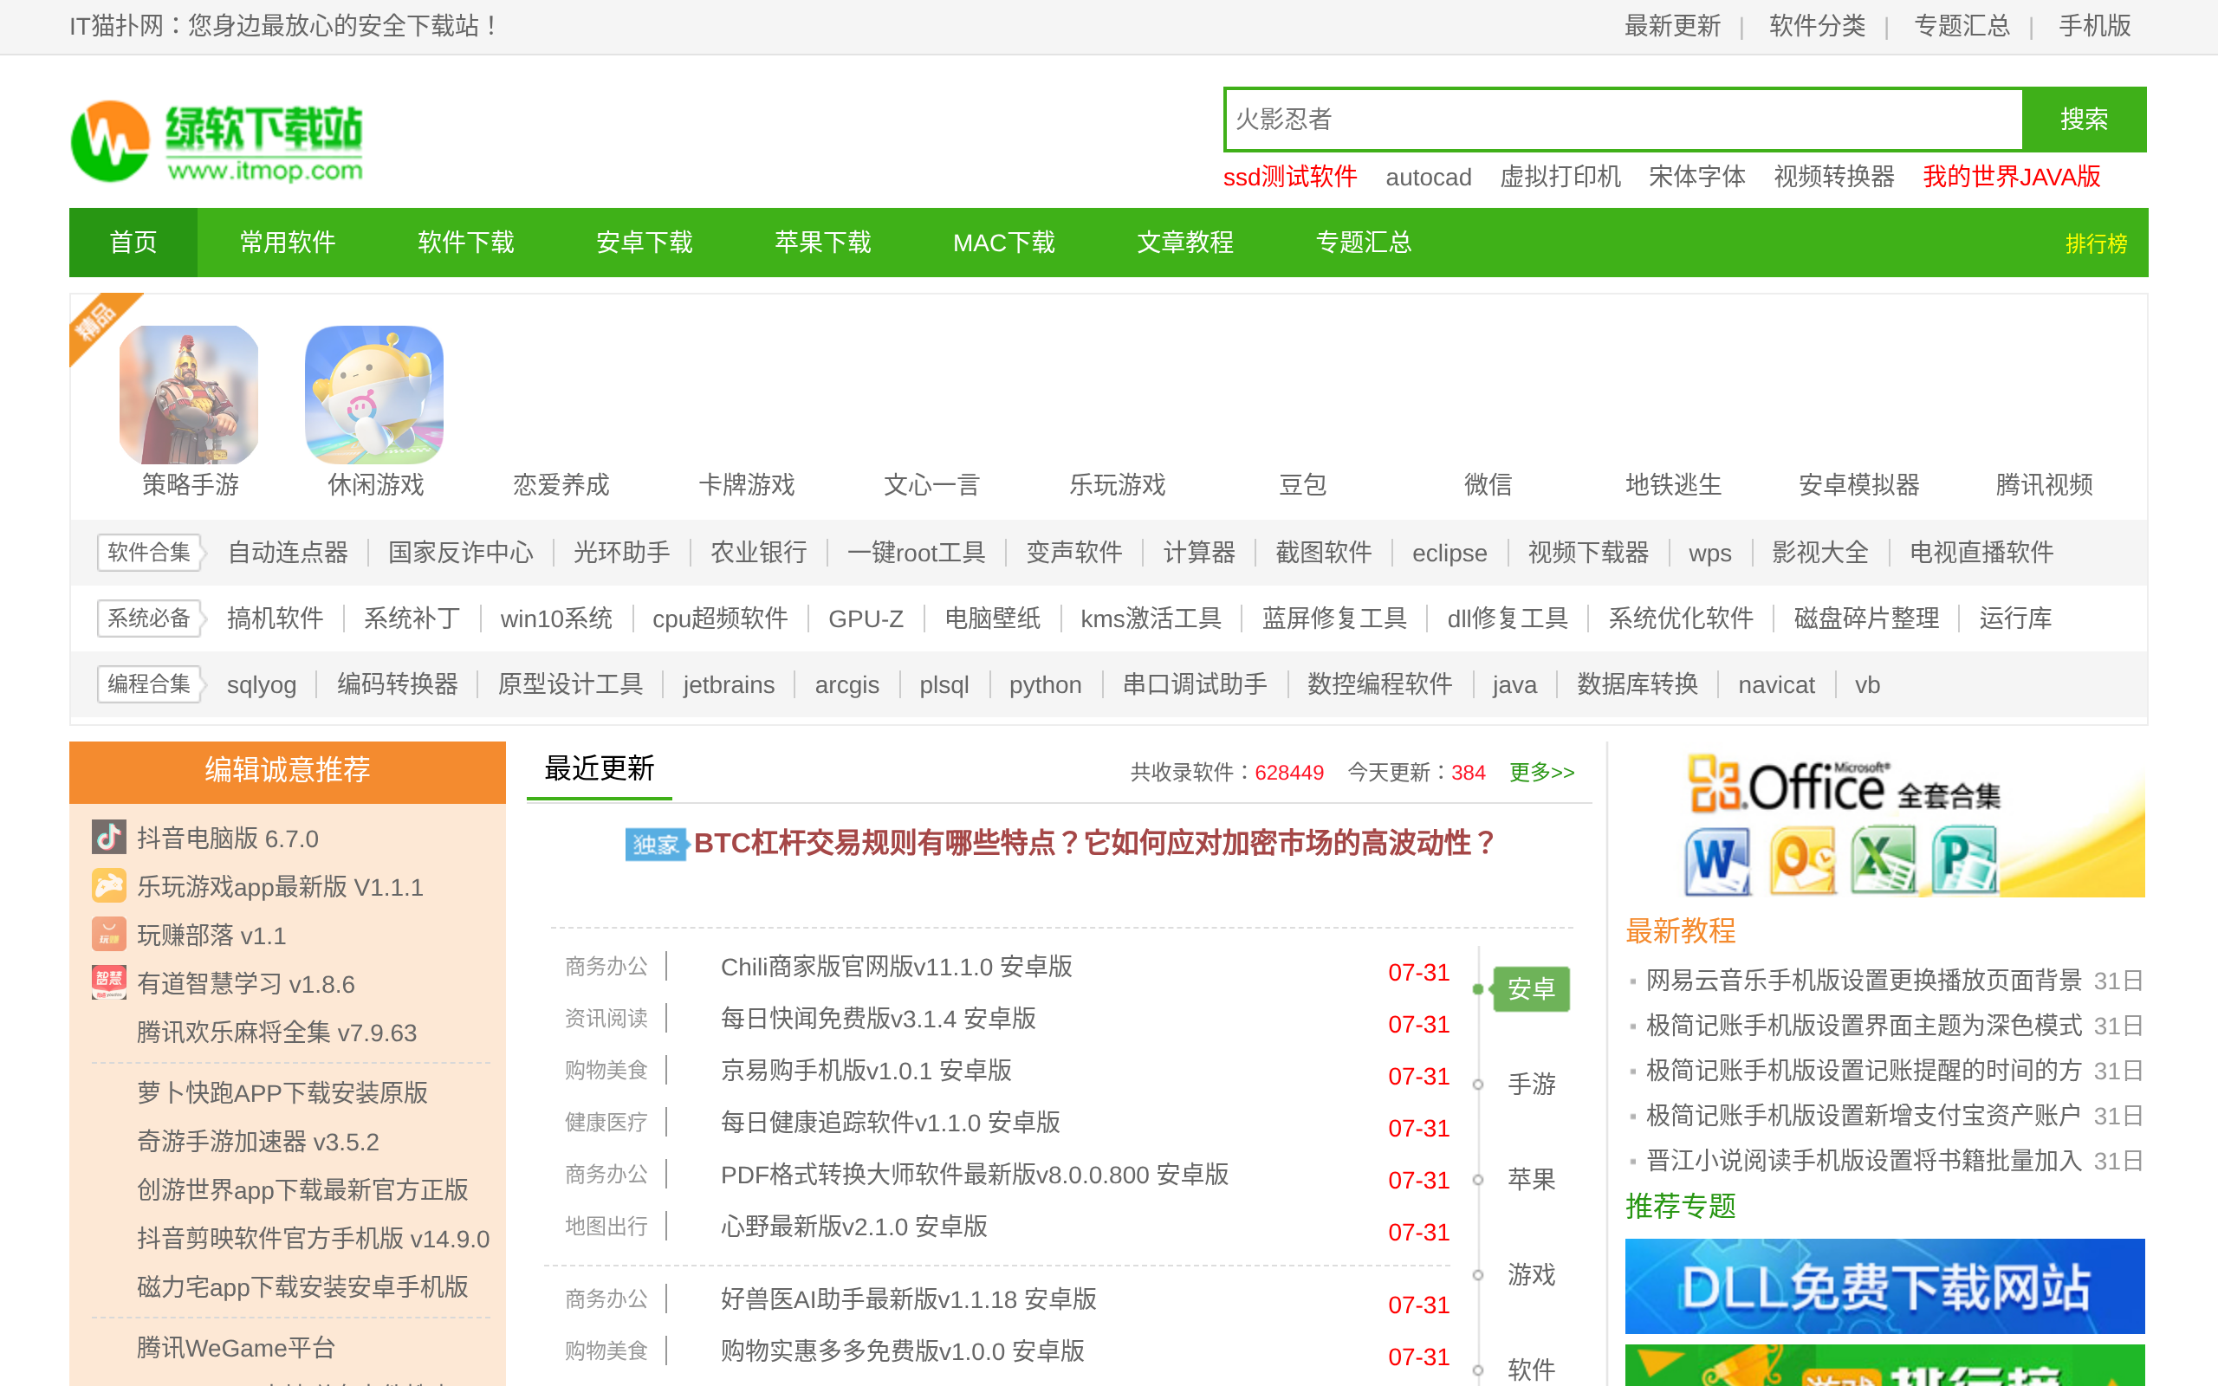Viewport: 2218px width, 1386px height.
Task: Click the 玩赚部落 app icon
Action: pyautogui.click(x=108, y=934)
